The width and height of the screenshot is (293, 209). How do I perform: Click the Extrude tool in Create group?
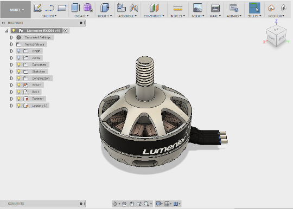point(76,8)
